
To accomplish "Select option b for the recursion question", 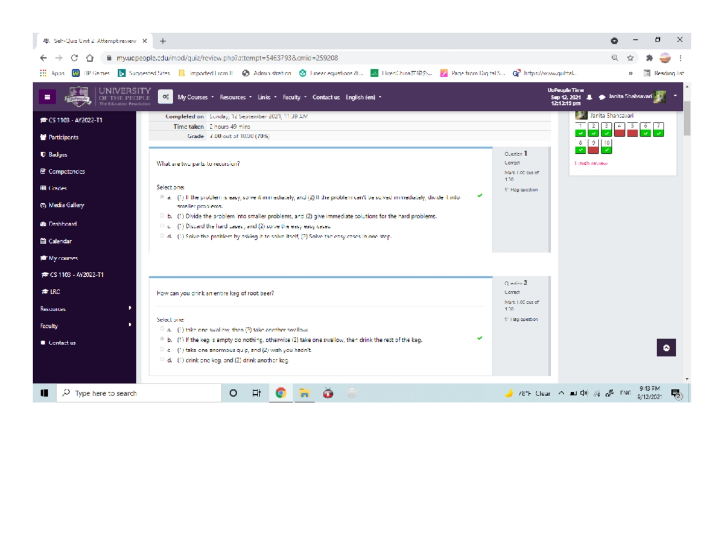I will coord(162,216).
